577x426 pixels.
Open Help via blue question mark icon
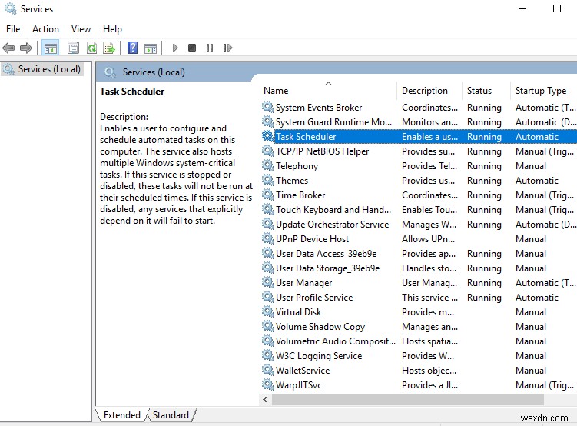[132, 48]
